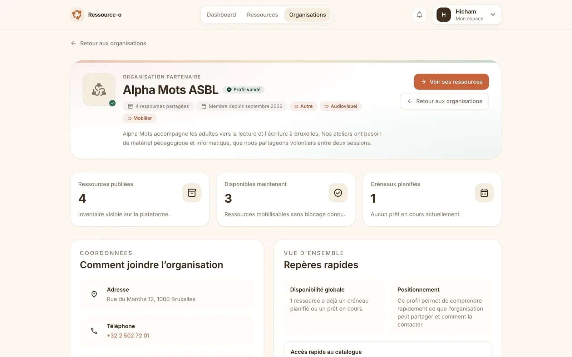Screen dimensions: 572x357
Task: Call the phone number +32 2 502 72 01
Action: [128, 336]
